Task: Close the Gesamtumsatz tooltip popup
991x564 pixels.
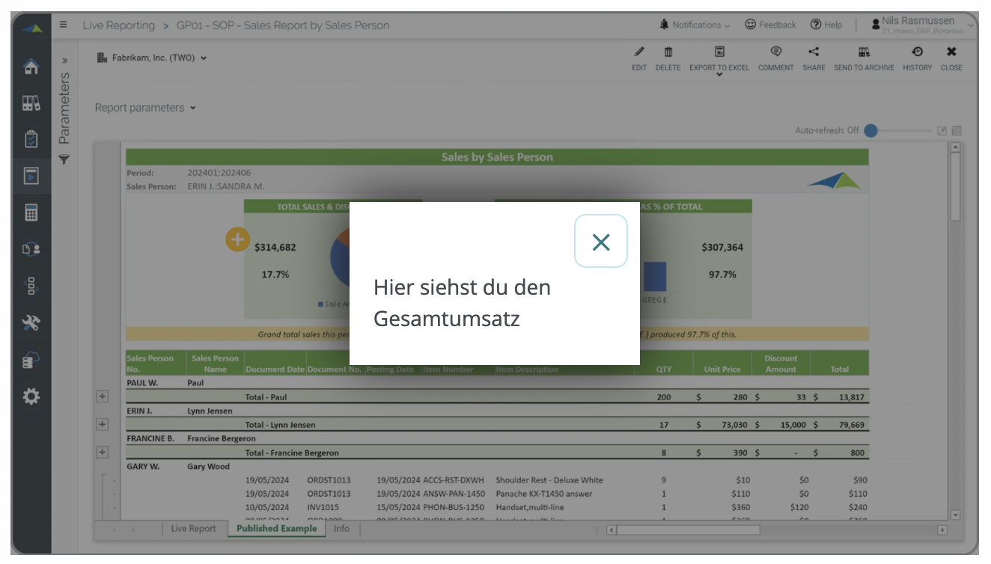Action: [x=600, y=241]
